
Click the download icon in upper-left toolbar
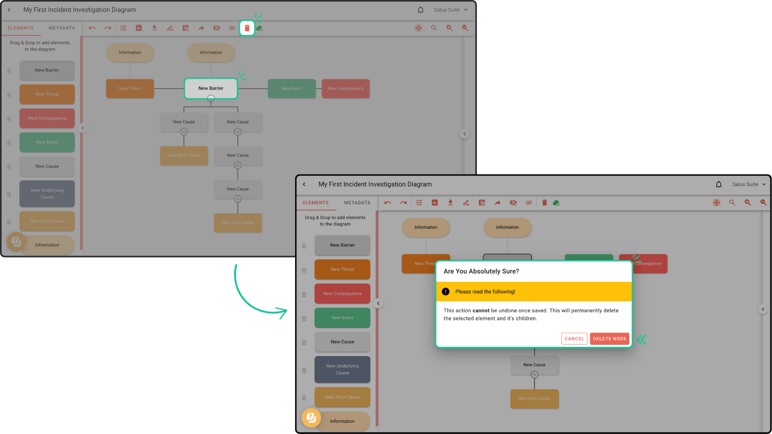coord(154,28)
